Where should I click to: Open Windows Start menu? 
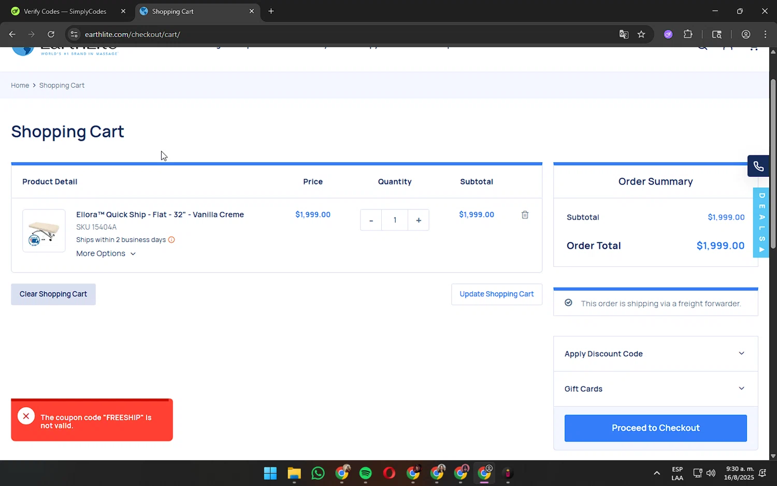tap(270, 473)
